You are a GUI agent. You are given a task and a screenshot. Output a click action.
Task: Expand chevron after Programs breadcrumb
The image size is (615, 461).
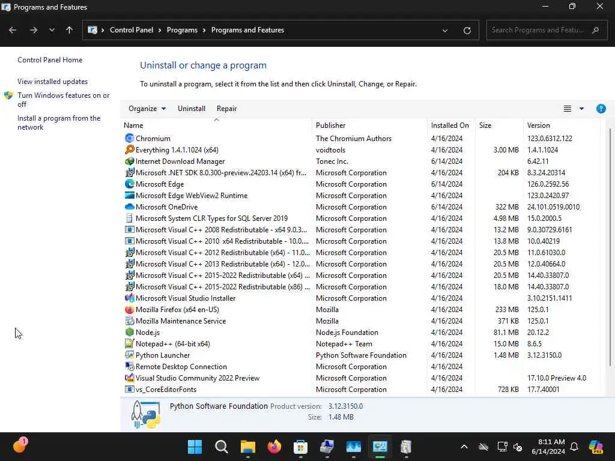[204, 30]
